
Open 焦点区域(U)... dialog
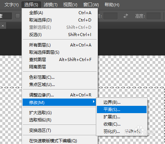click(x=60, y=85)
